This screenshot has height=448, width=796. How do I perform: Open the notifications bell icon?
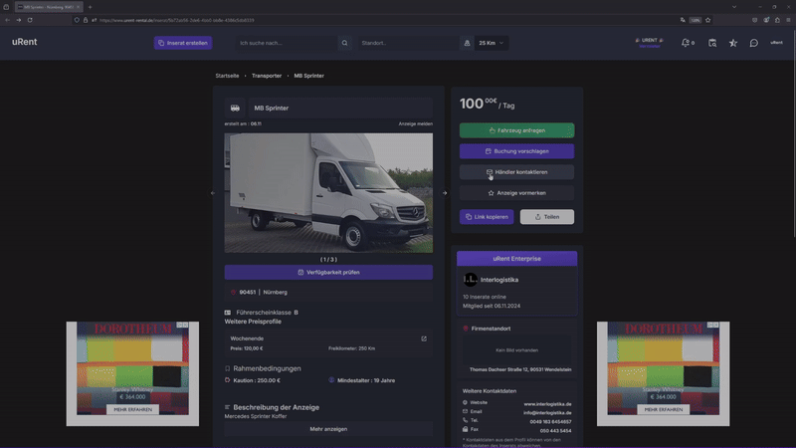(x=688, y=43)
